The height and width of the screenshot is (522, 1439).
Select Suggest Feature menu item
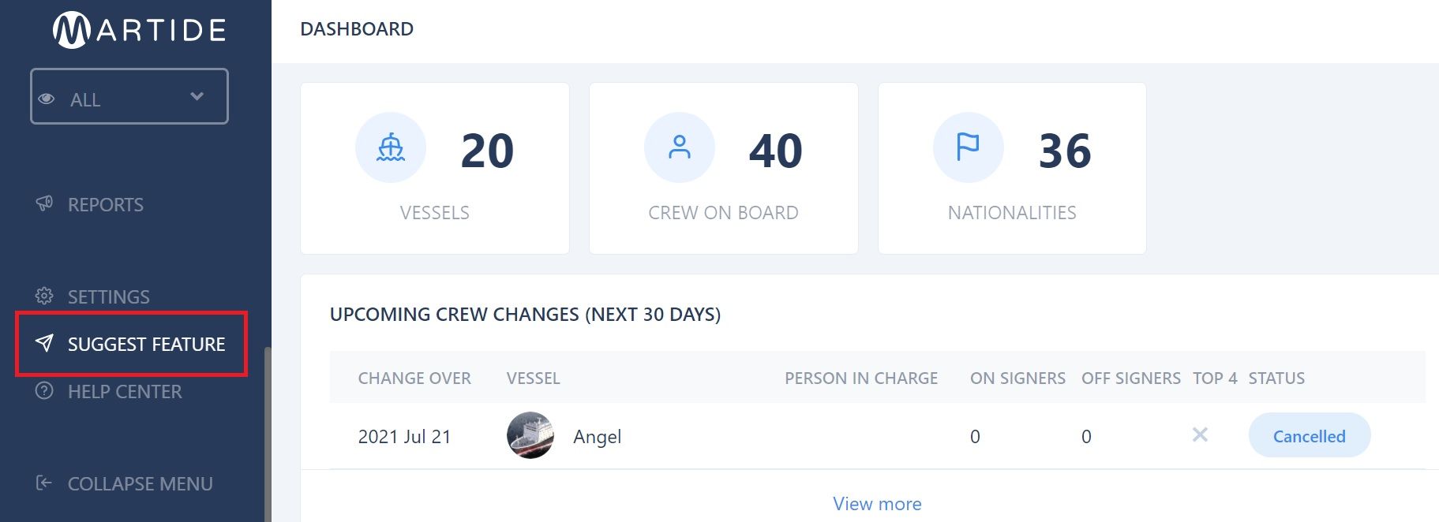[132, 344]
